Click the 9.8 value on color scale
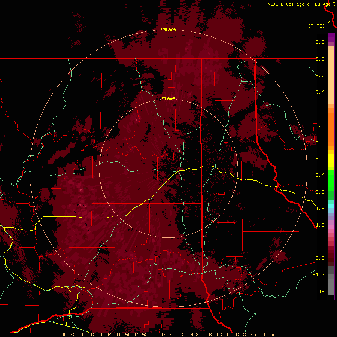 (x=320, y=42)
